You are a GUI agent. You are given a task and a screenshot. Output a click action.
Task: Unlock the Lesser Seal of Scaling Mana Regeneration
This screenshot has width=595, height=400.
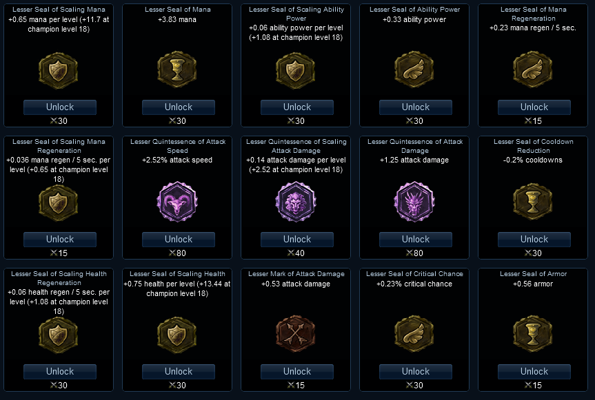[60, 240]
